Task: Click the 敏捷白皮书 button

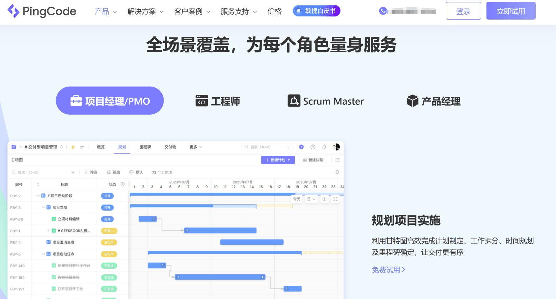Action: tap(316, 11)
